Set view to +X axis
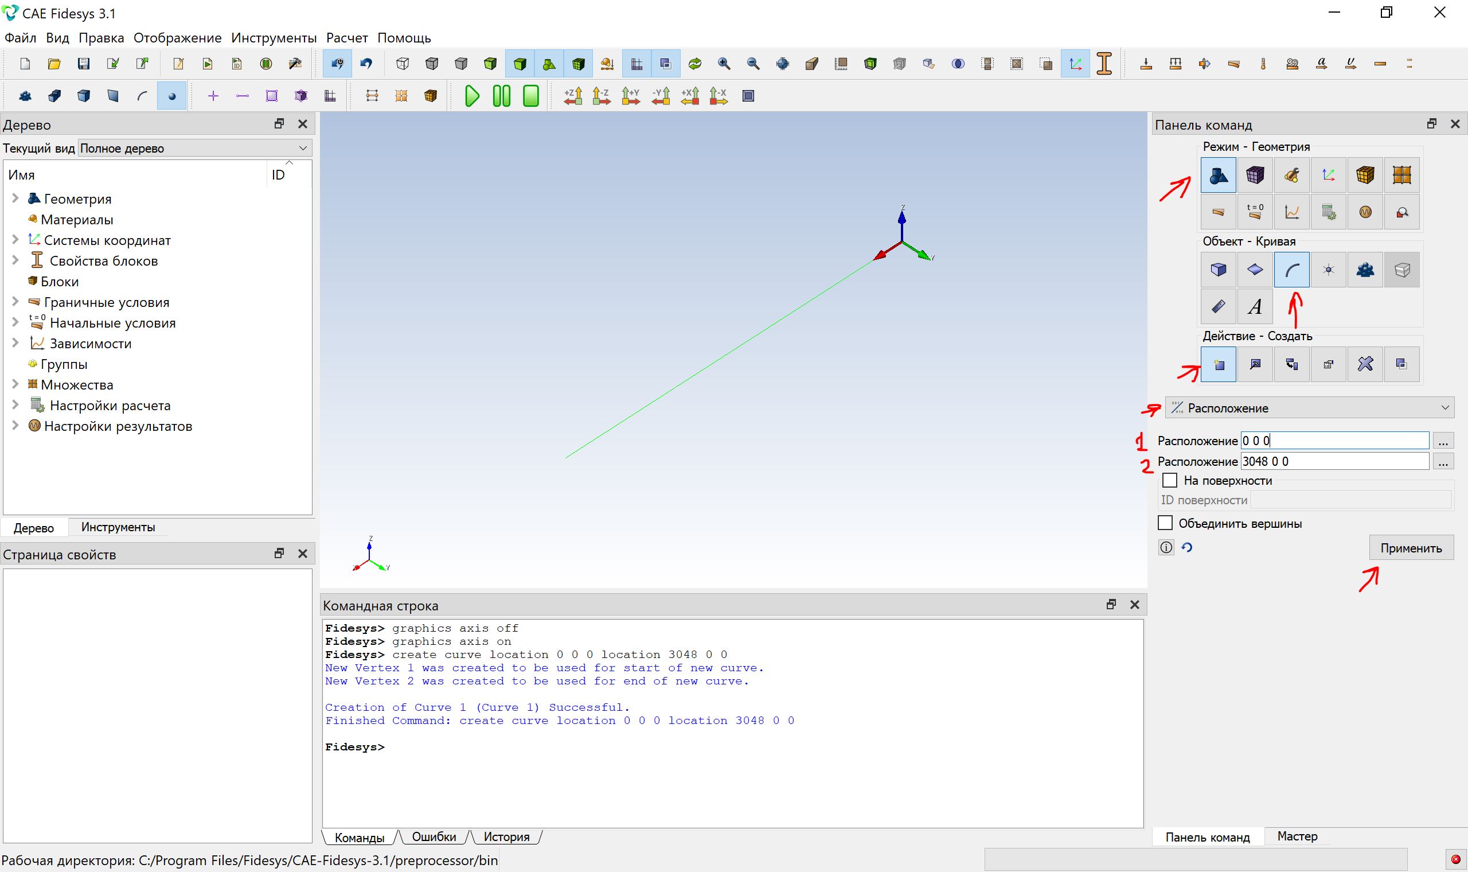This screenshot has height=872, width=1468. [690, 96]
